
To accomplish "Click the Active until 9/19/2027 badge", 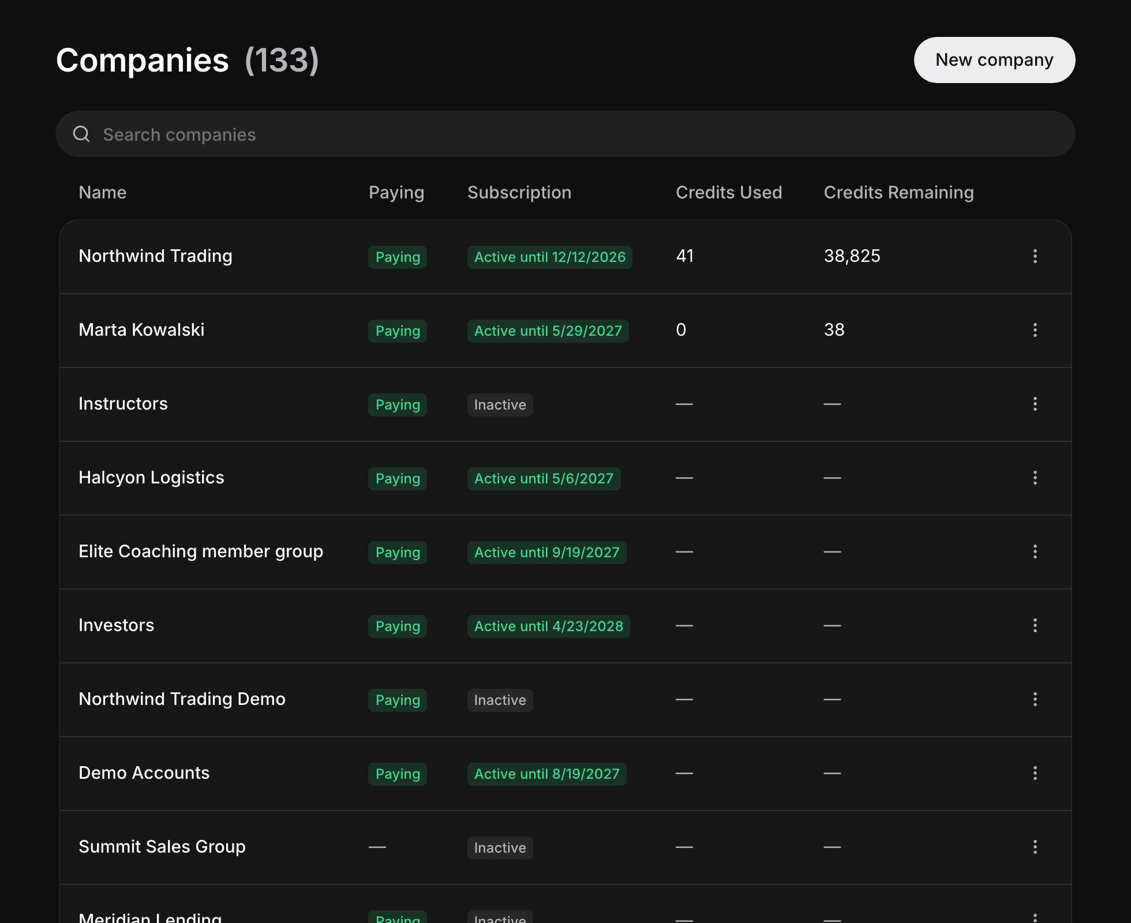I will pos(546,553).
